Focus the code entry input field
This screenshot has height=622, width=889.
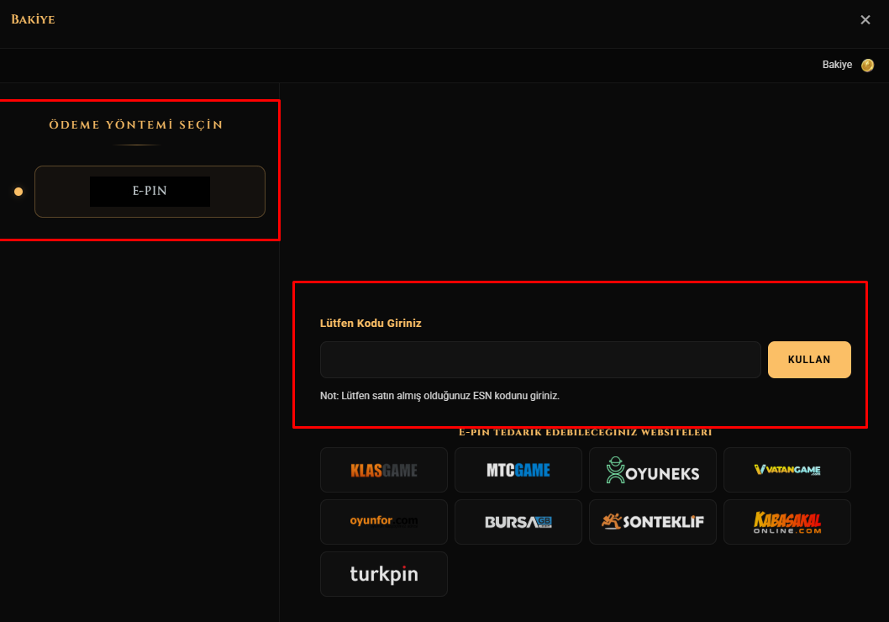[x=540, y=360]
